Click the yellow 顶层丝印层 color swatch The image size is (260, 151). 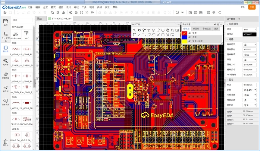click(184, 41)
